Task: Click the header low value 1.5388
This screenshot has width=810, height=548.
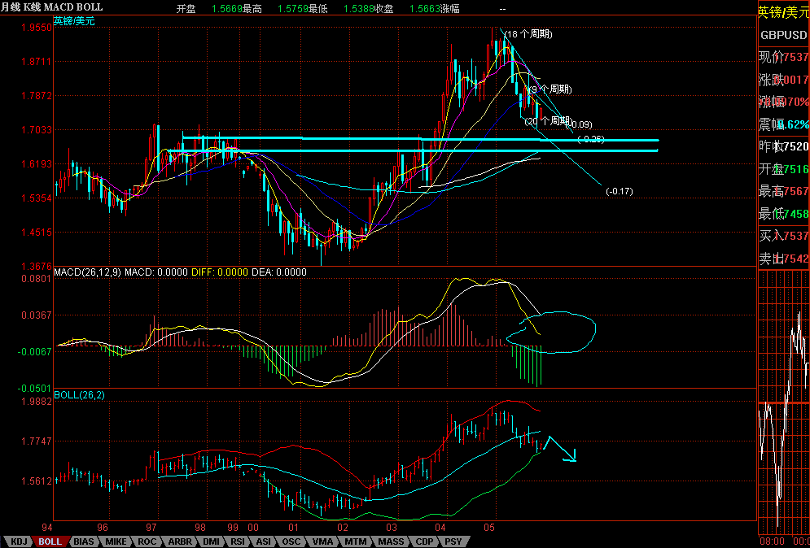Action: coord(358,9)
